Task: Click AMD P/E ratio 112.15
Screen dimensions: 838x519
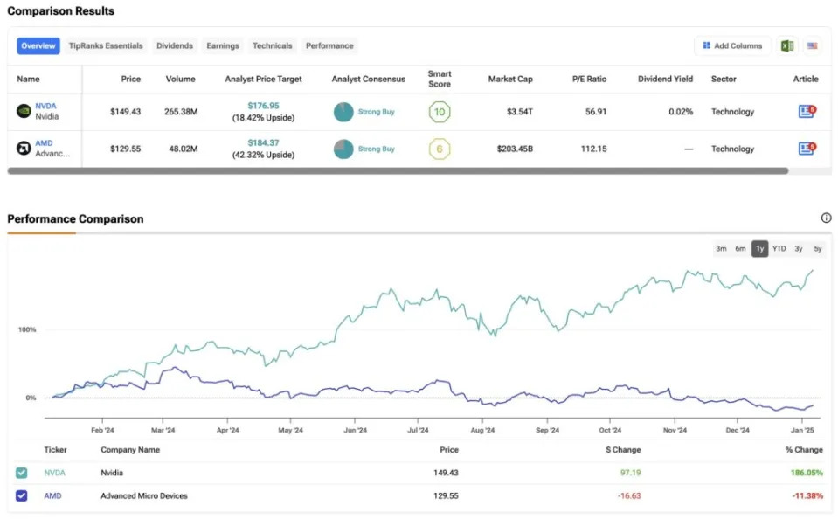Action: [593, 149]
